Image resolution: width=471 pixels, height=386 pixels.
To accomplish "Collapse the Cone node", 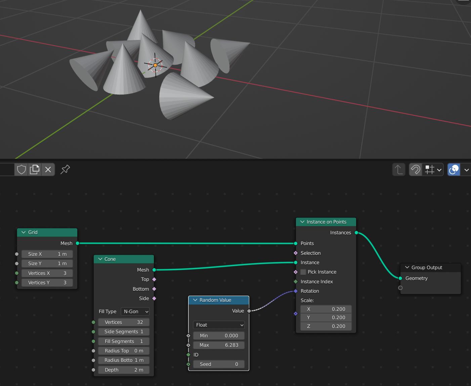I will point(100,259).
